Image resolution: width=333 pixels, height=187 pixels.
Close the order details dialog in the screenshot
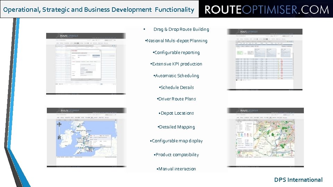point(100,51)
